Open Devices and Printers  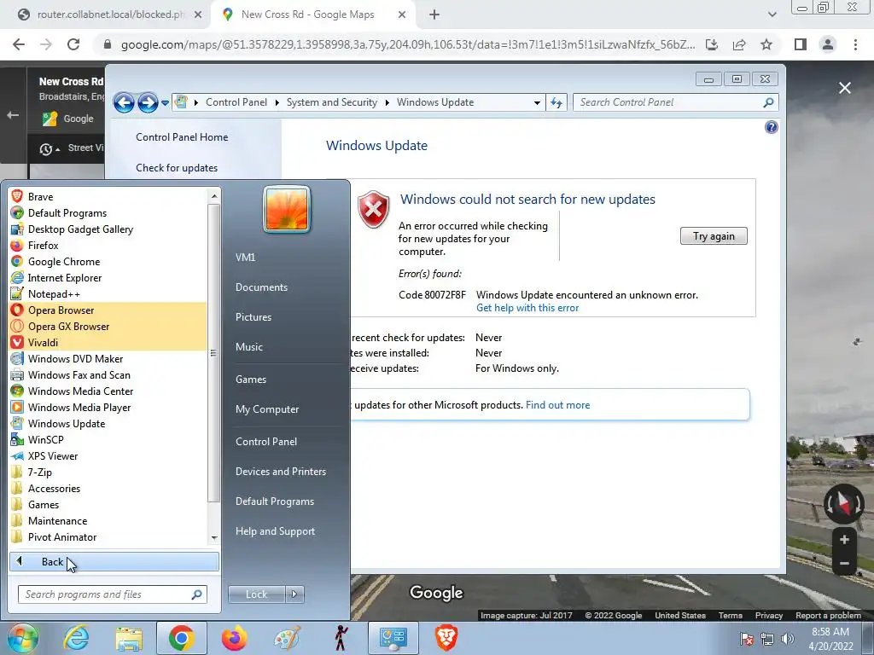(x=280, y=472)
